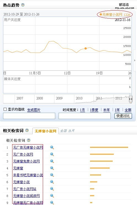Image resolution: width=137 pixels, height=205 pixels.
Task: Open the 生成图片 link
Action: click(34, 110)
